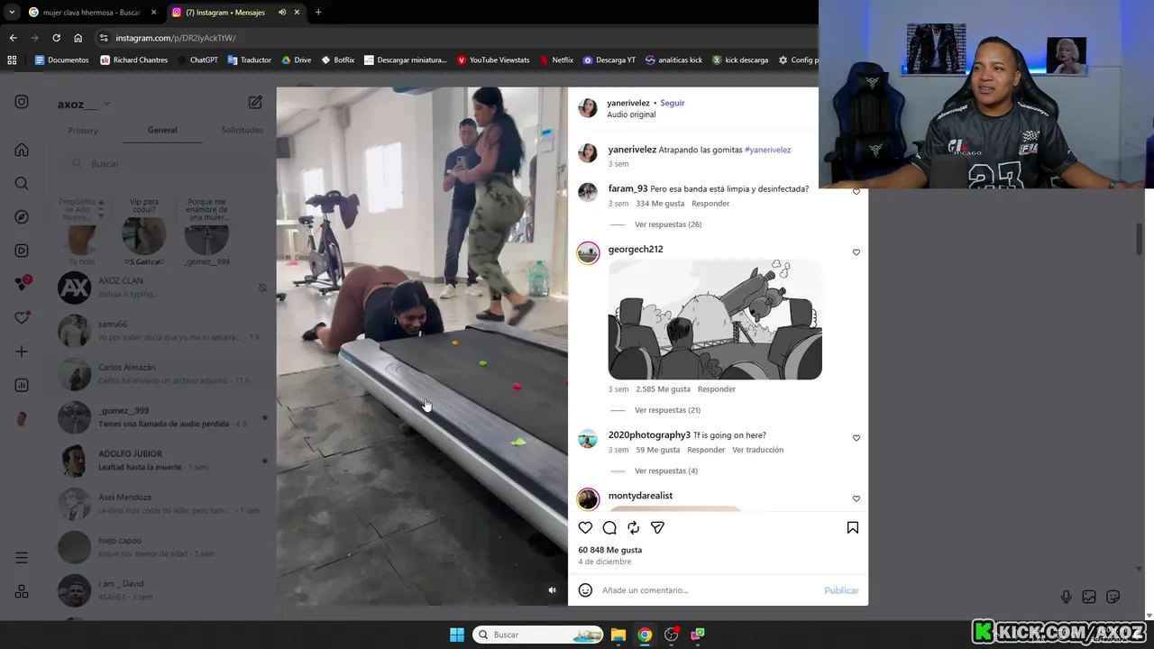
Task: Open the AXOZ CLAN conversation
Action: (162, 288)
